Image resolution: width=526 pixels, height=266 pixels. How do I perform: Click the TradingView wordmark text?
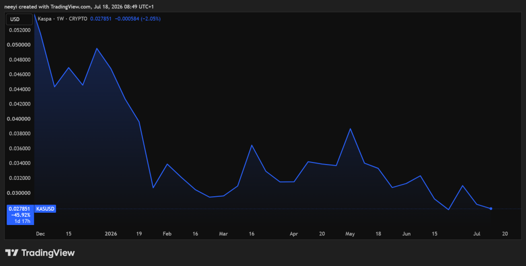pos(48,253)
